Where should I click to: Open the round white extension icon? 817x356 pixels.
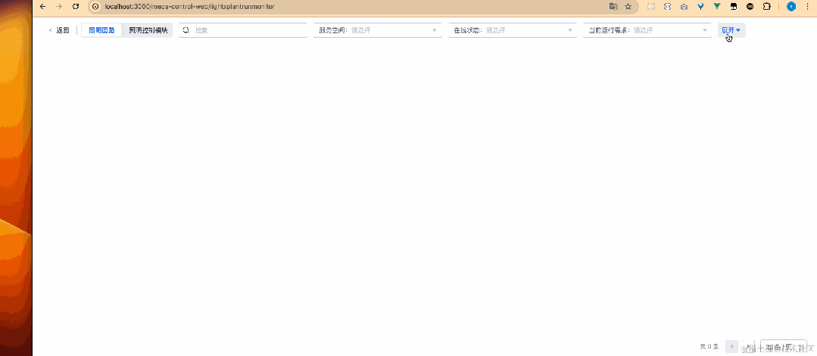668,7
